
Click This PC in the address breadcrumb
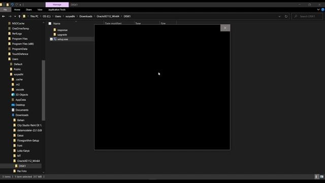click(x=34, y=16)
